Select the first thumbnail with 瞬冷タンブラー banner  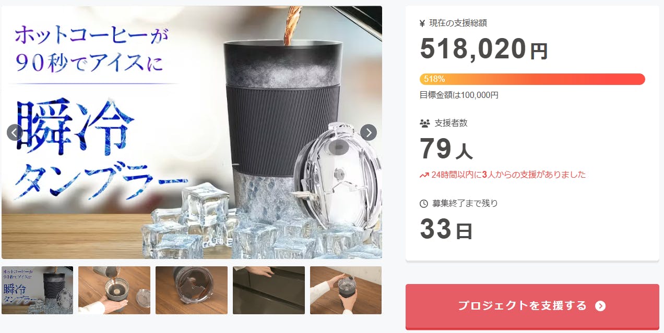click(37, 290)
